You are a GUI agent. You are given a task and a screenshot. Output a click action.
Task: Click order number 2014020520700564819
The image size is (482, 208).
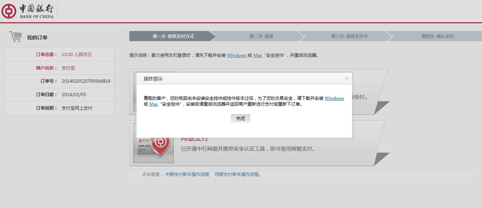point(86,81)
